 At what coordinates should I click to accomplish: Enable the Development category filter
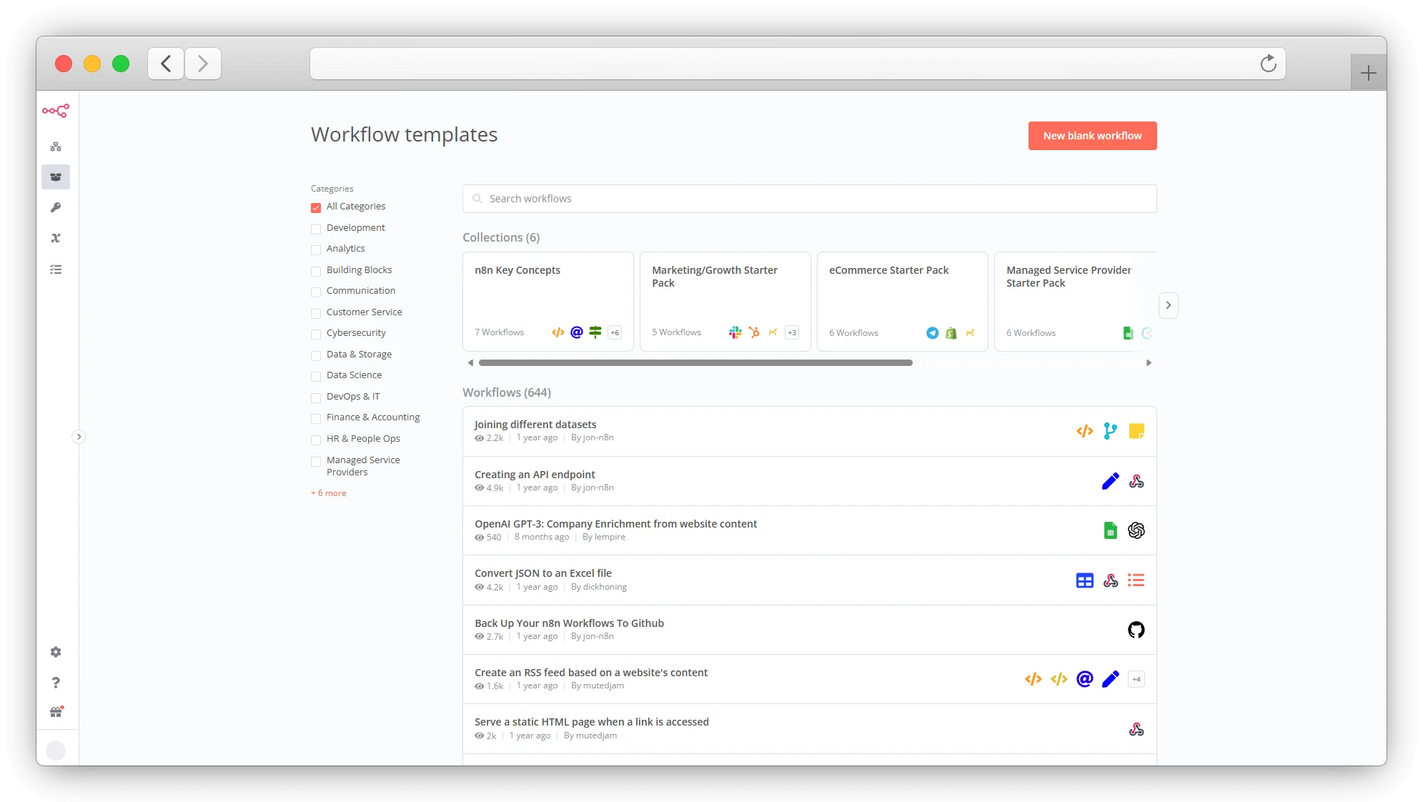click(x=316, y=229)
